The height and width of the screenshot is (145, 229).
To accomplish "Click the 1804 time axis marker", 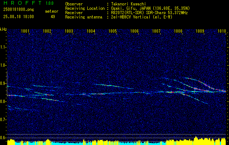I will point(91,31).
